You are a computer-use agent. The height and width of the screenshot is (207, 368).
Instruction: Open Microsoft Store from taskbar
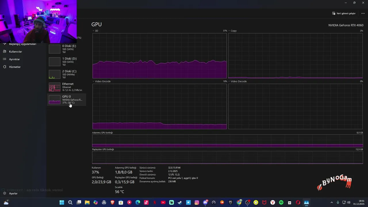(x=121, y=202)
